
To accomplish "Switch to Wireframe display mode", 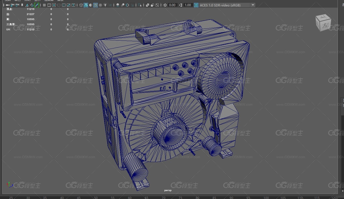I will pyautogui.click(x=81, y=5).
